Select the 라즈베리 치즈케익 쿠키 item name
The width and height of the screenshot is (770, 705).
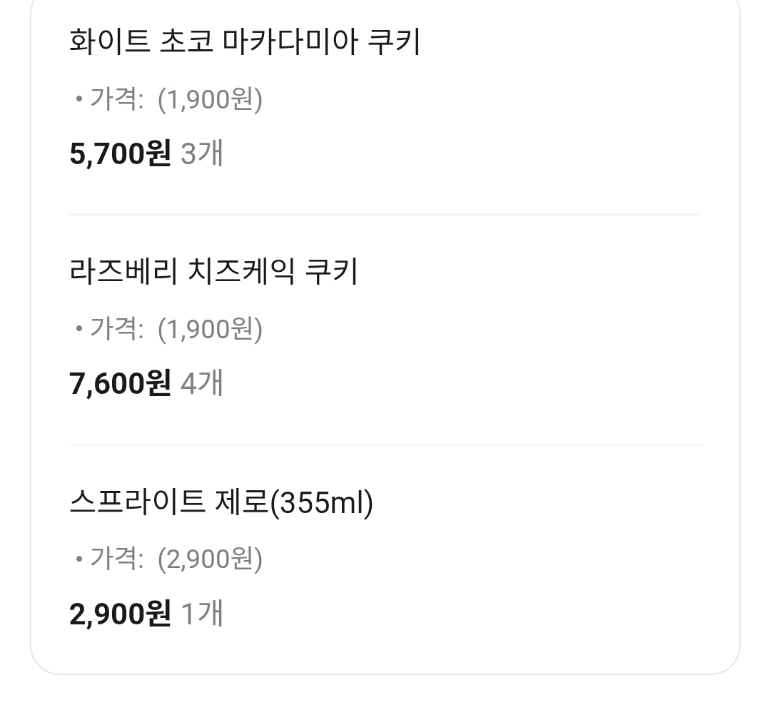(x=213, y=272)
